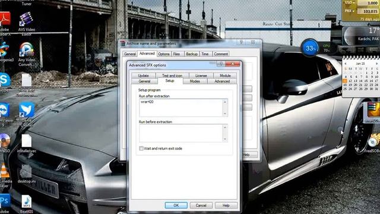Open Advanced tab in Archive name and parameters window
The width and height of the screenshot is (380, 214).
coord(147,53)
